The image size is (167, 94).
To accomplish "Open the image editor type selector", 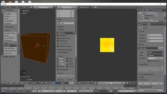I will pyautogui.click(x=80, y=83).
